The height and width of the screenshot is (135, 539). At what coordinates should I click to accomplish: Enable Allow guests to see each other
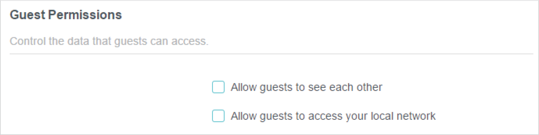point(218,87)
